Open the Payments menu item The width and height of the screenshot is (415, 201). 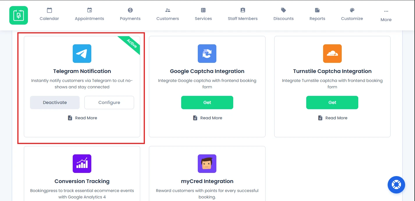pos(130,14)
